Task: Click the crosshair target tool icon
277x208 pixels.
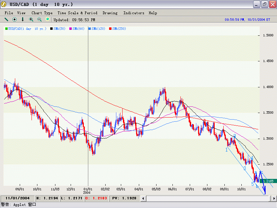Action: 15,19
